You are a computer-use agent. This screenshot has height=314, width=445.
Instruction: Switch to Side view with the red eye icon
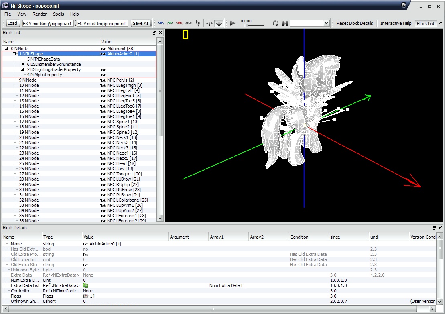(x=179, y=23)
